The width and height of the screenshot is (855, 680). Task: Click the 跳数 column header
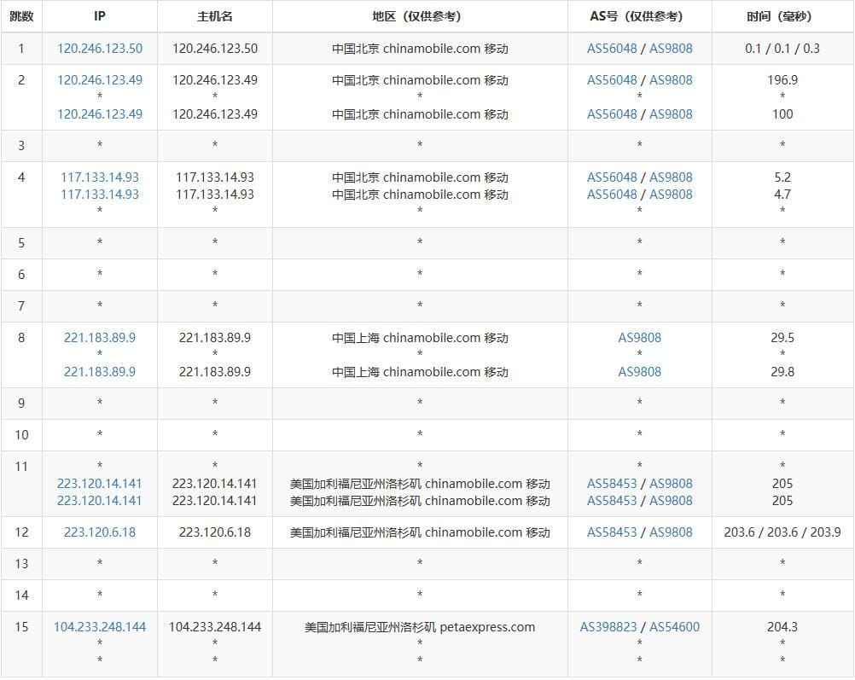point(21,16)
